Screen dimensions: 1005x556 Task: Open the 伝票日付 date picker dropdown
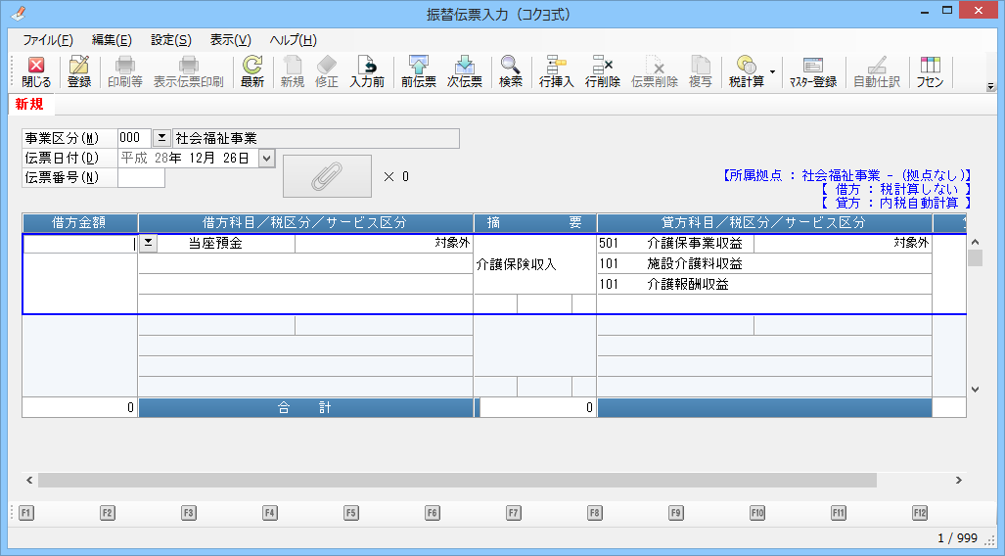pos(267,158)
